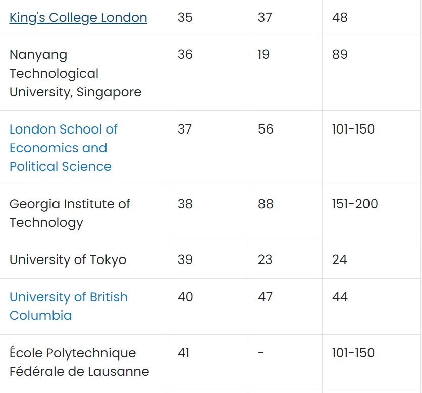Click École Polytechnique Fédérale de Lausanne name

79,362
